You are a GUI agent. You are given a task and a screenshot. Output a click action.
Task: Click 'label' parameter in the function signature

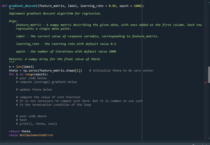(72, 6)
